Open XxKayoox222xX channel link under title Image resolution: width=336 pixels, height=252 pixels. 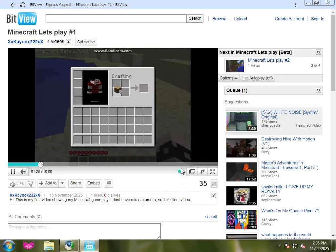tap(26, 42)
